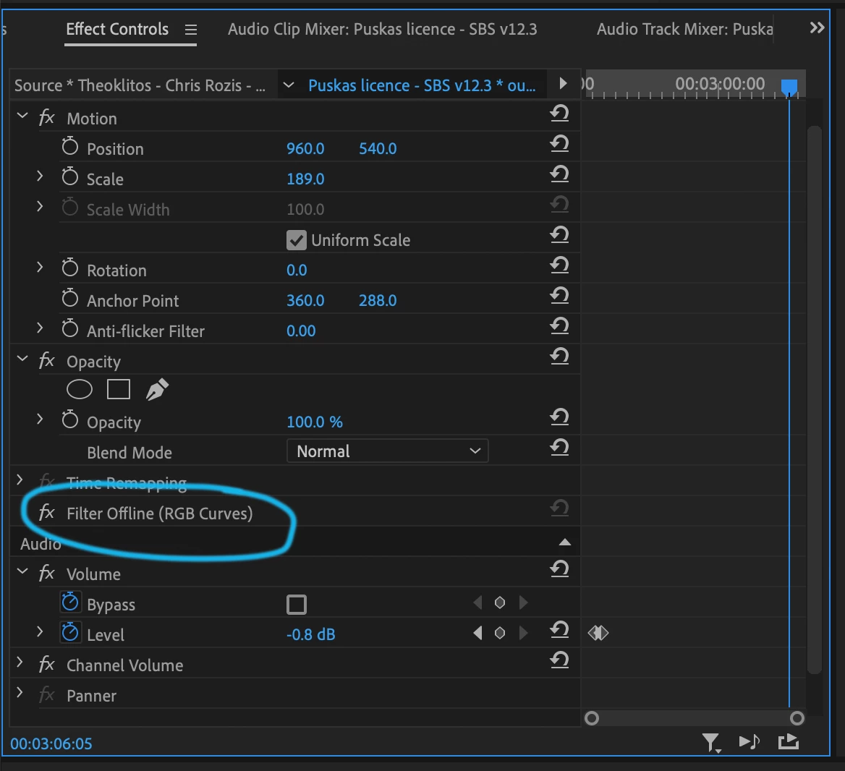
Task: Reset the Opacity effect
Action: (x=559, y=356)
